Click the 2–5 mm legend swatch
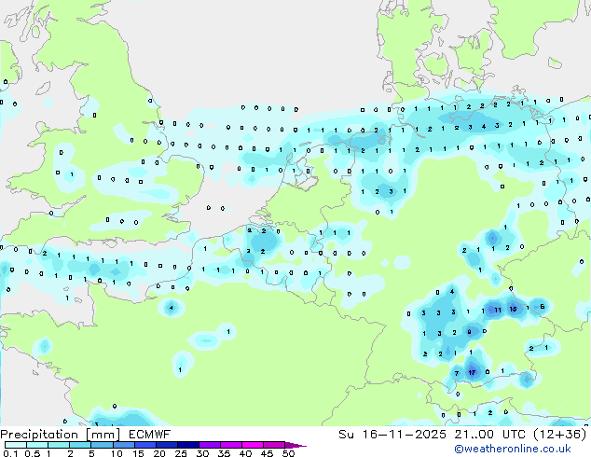 tap(80, 445)
